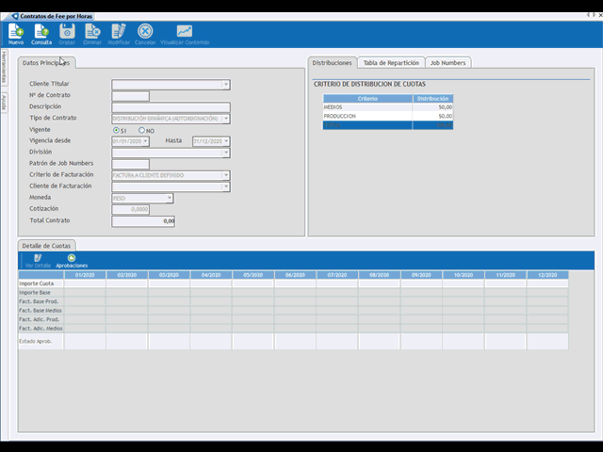Image resolution: width=603 pixels, height=452 pixels.
Task: Open the Job Numbers tab
Action: 448,63
